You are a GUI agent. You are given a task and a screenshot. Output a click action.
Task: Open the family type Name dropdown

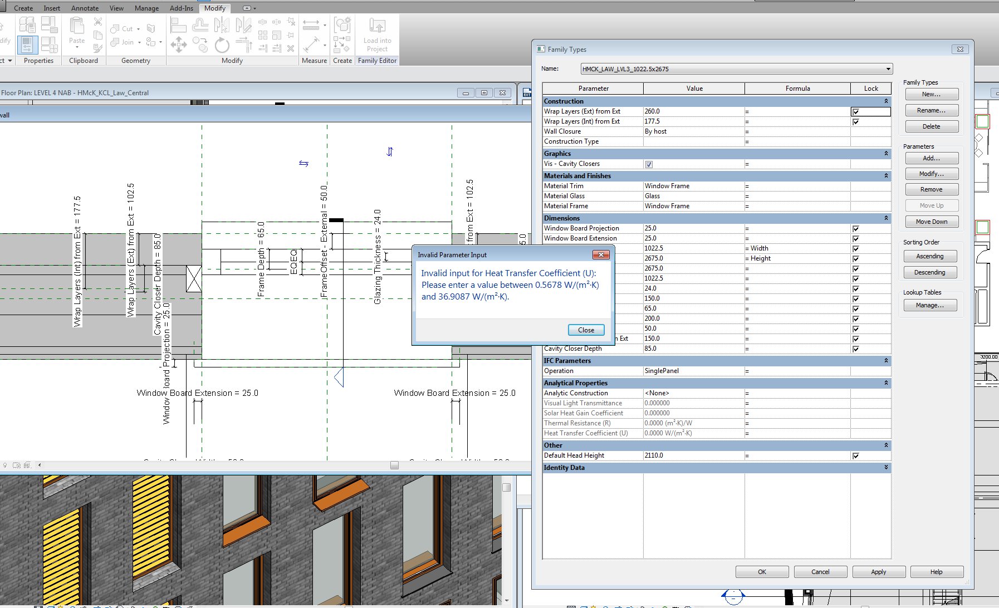(x=888, y=69)
